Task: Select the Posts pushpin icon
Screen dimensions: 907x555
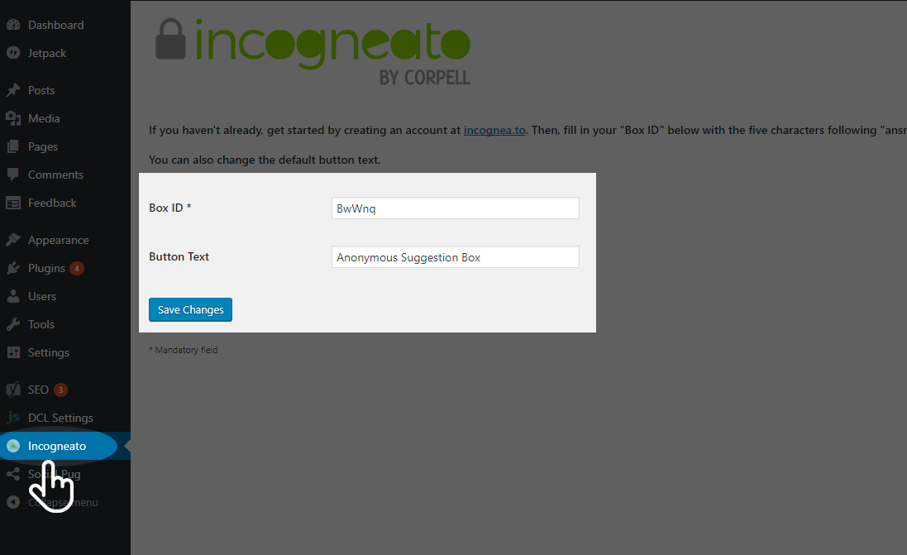Action: [x=13, y=90]
